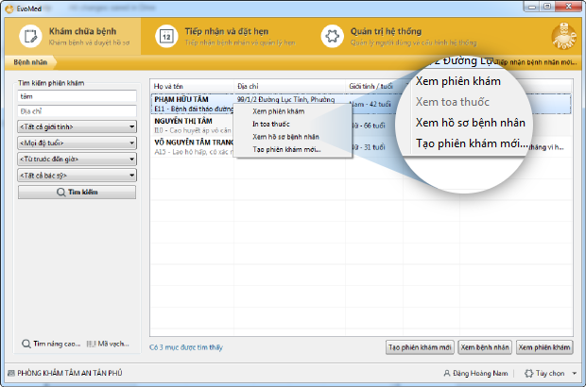Choose In toa thuốc from context menu
Image resolution: width=586 pixels, height=387 pixels.
point(271,124)
